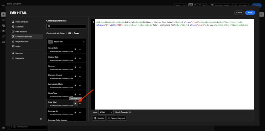The width and height of the screenshot is (265, 131).
Task: Click the Order breadcrumb item
Action: point(76,33)
